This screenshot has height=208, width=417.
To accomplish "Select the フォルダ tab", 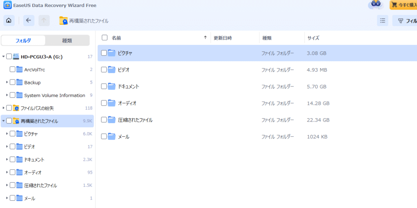I will tap(23, 40).
